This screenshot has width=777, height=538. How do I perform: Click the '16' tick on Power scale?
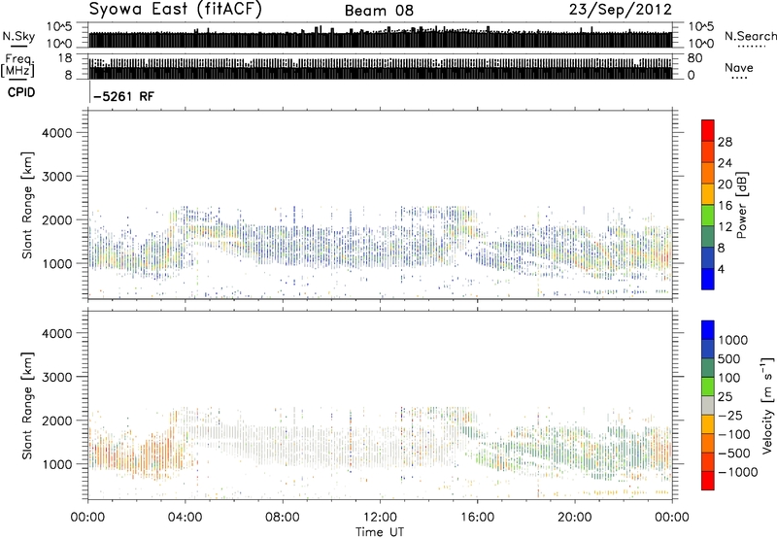coord(725,206)
